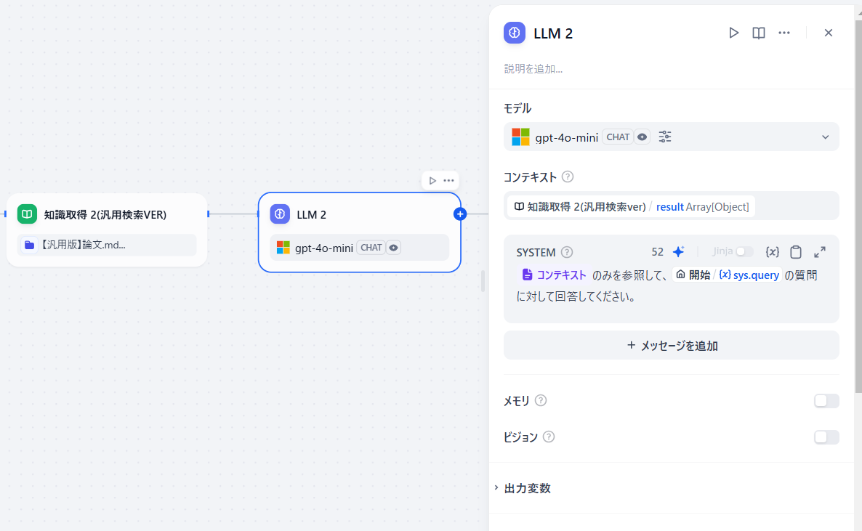Click the CHAT badge on canvas LLM node

[x=371, y=248]
